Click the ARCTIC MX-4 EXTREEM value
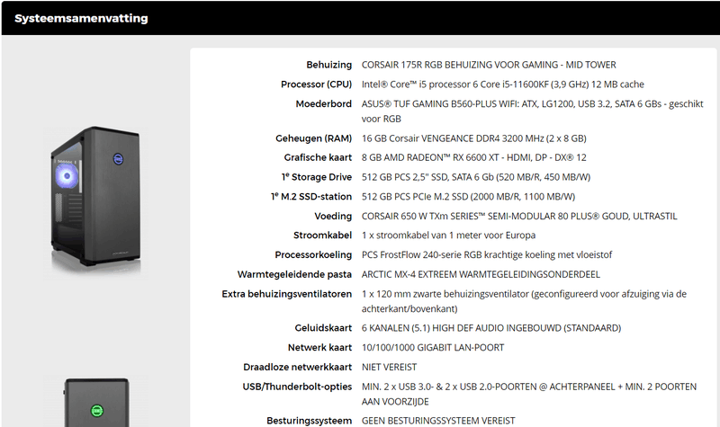This screenshot has width=720, height=427. [481, 274]
